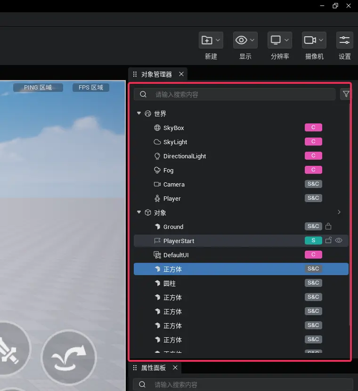Collapse the 对象 tree node

click(x=139, y=212)
